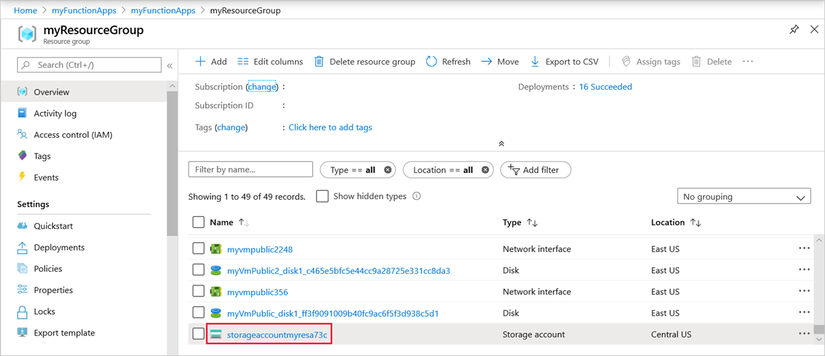Tick the select-all checkbox beside Name

coord(199,222)
